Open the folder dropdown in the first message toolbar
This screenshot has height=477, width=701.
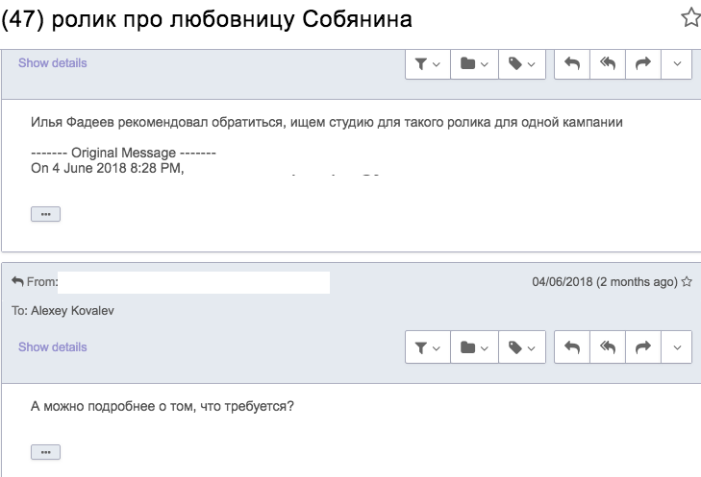coord(474,64)
